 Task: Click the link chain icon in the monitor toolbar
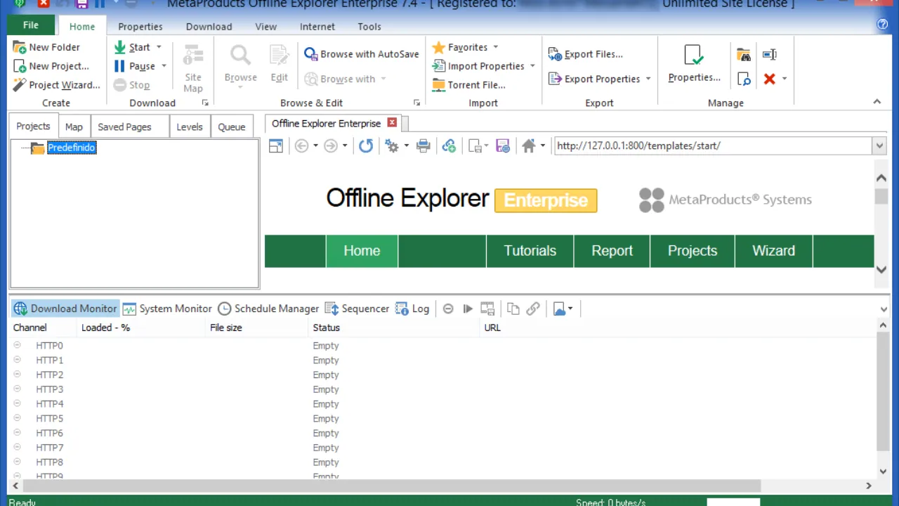pyautogui.click(x=533, y=309)
